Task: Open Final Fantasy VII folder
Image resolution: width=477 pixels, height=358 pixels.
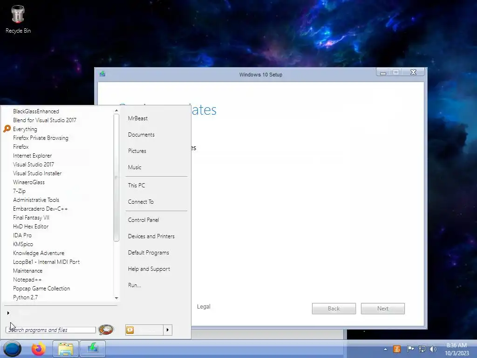Action: (x=31, y=218)
